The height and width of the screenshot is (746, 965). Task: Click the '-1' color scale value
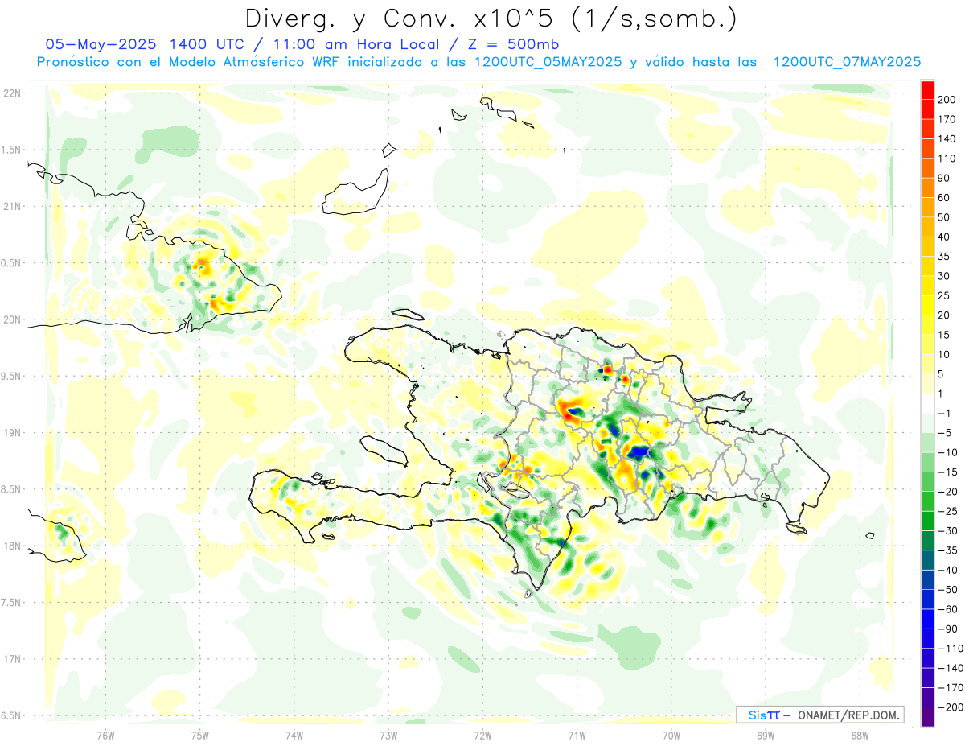[946, 413]
